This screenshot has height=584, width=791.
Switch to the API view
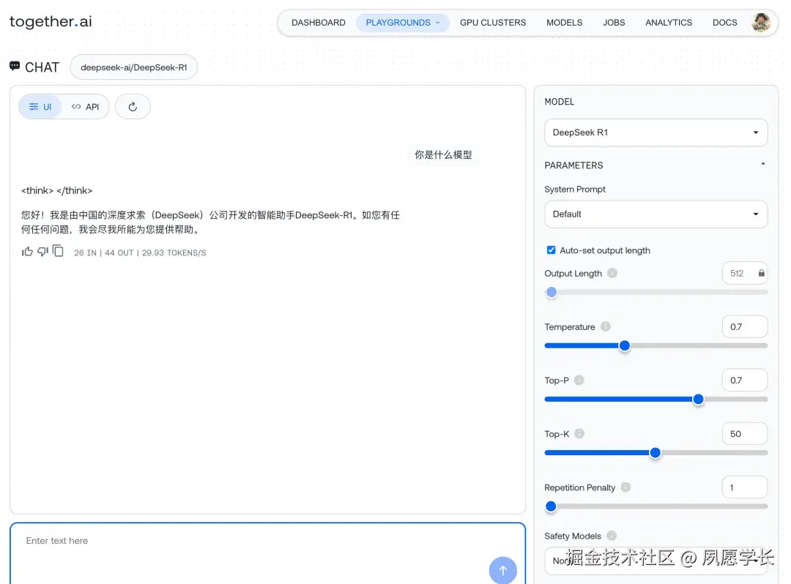(x=85, y=106)
